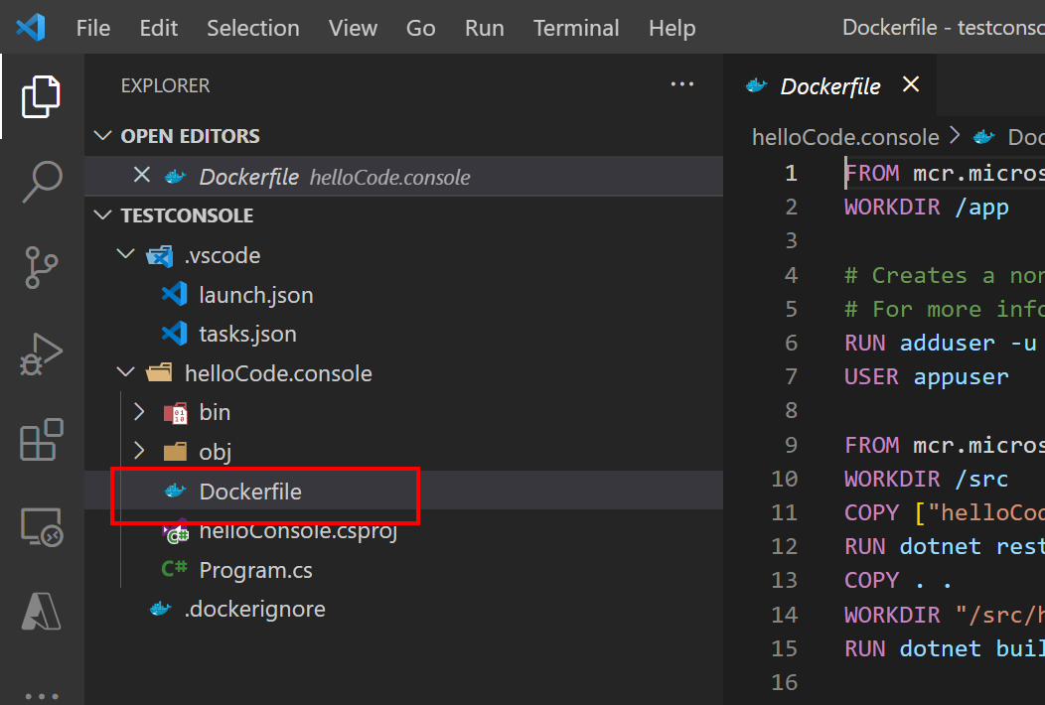Image resolution: width=1045 pixels, height=705 pixels.
Task: Open the Run menu
Action: click(x=484, y=28)
